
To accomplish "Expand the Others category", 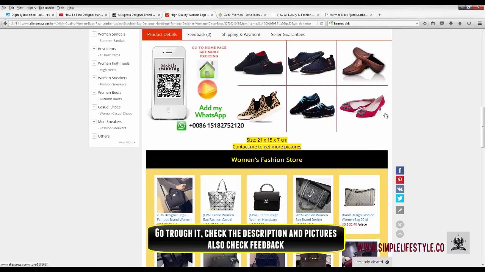I will pyautogui.click(x=94, y=136).
